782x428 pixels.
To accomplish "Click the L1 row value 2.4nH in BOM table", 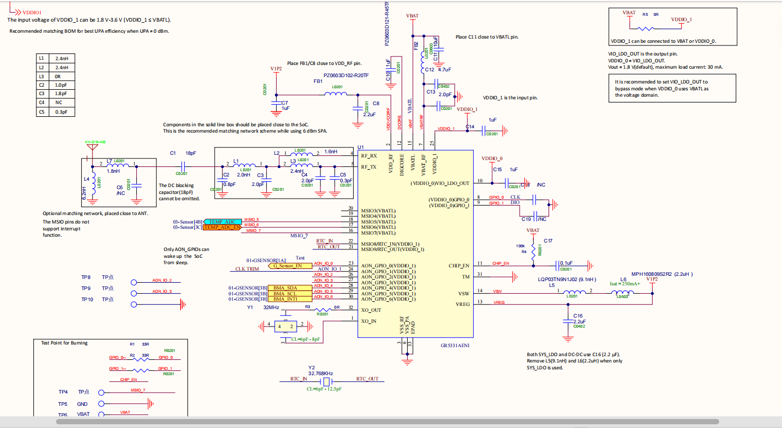I will click(62, 58).
